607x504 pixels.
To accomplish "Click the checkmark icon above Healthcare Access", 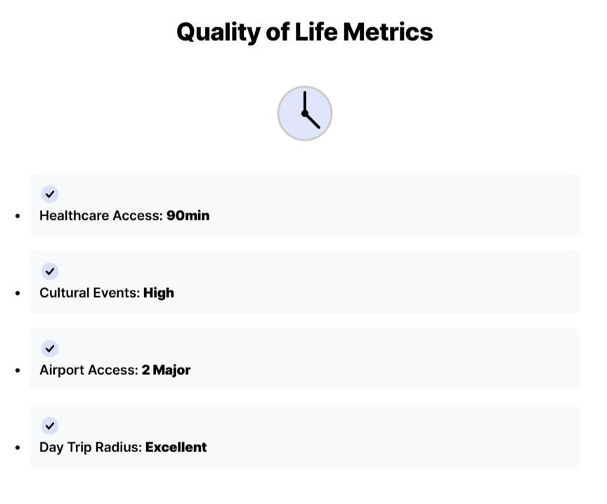I will click(x=50, y=194).
